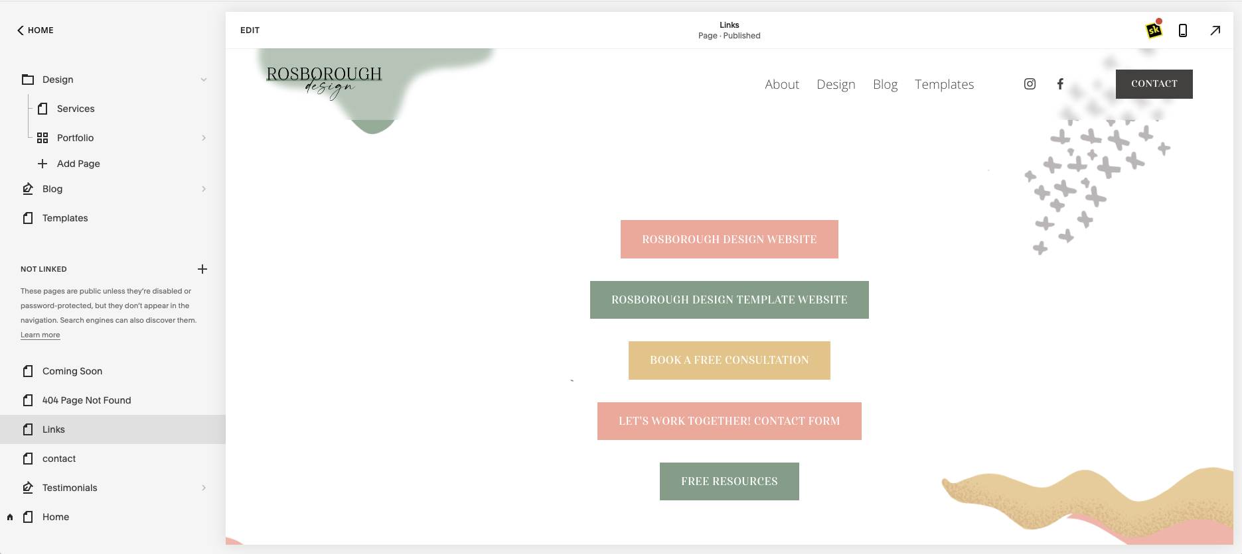
Task: Click the Add Page plus icon
Action: [x=42, y=164]
